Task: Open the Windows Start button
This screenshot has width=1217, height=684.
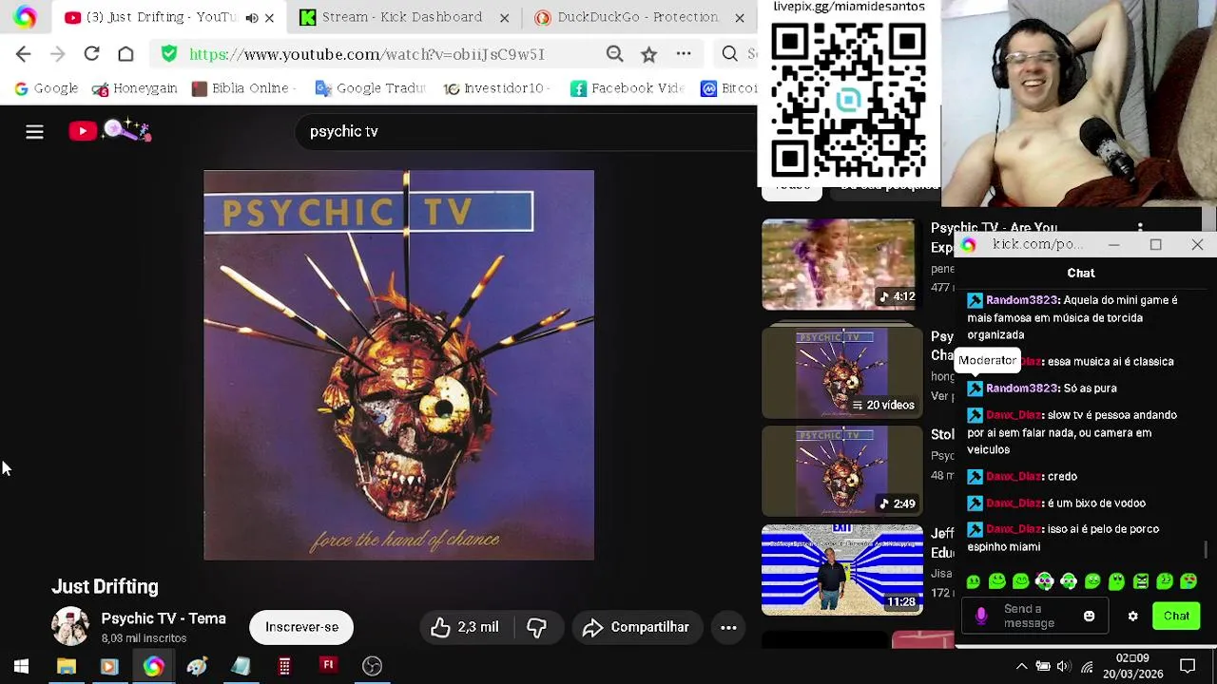Action: click(21, 666)
